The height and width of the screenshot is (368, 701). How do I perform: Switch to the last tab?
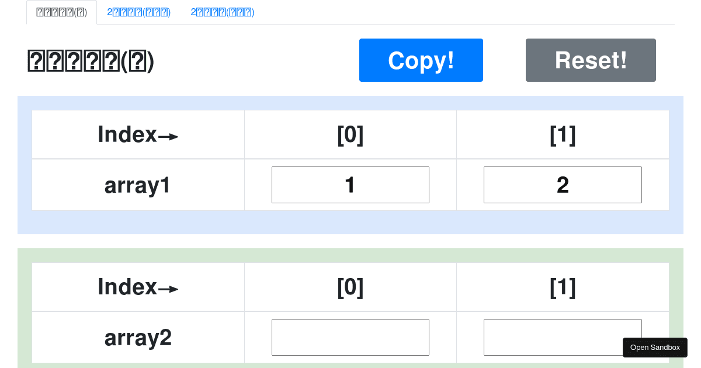[x=222, y=12]
